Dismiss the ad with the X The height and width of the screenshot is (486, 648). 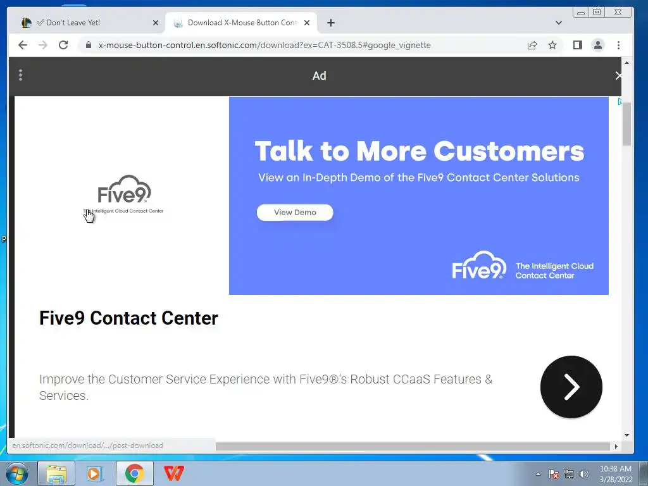click(x=618, y=76)
